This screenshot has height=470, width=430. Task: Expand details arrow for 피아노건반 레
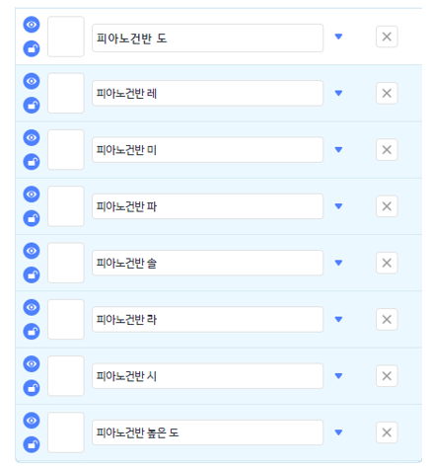[x=338, y=93]
